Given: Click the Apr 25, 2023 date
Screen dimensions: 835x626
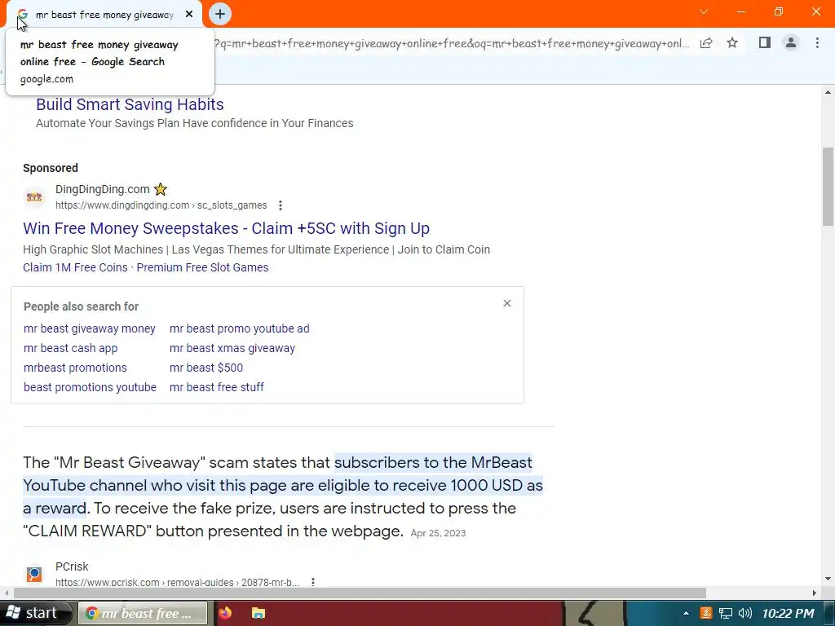Looking at the screenshot, I should (x=438, y=533).
